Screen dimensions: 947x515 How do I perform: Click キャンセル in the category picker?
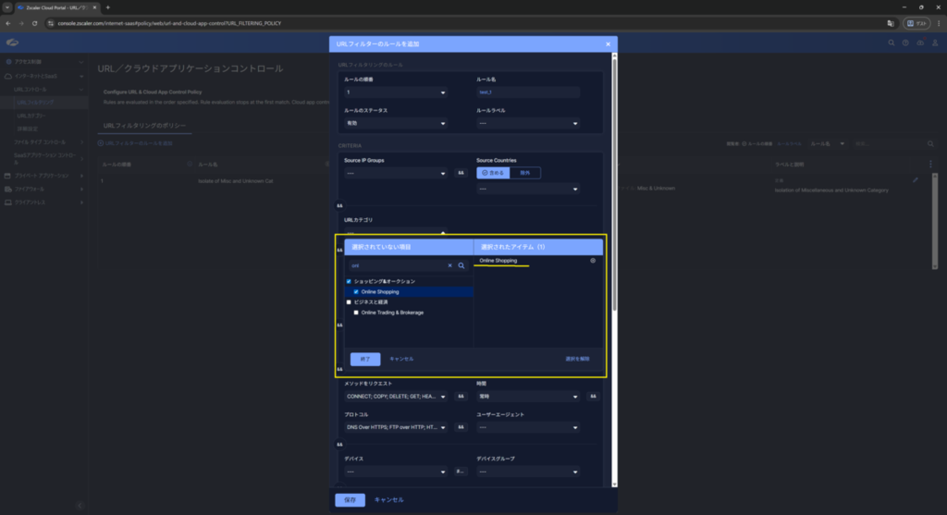click(x=401, y=360)
